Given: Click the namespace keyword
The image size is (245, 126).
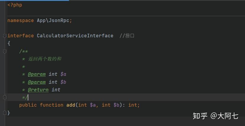Looking at the screenshot, I should click(20, 21).
